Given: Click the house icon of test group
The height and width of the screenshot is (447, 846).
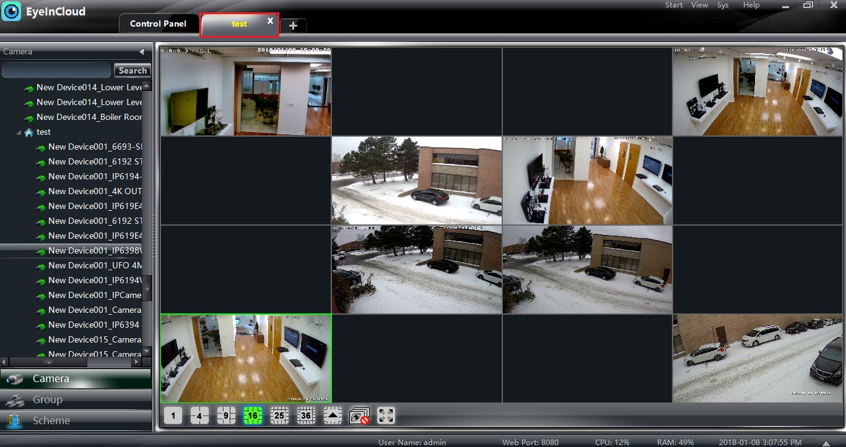Looking at the screenshot, I should click(28, 132).
